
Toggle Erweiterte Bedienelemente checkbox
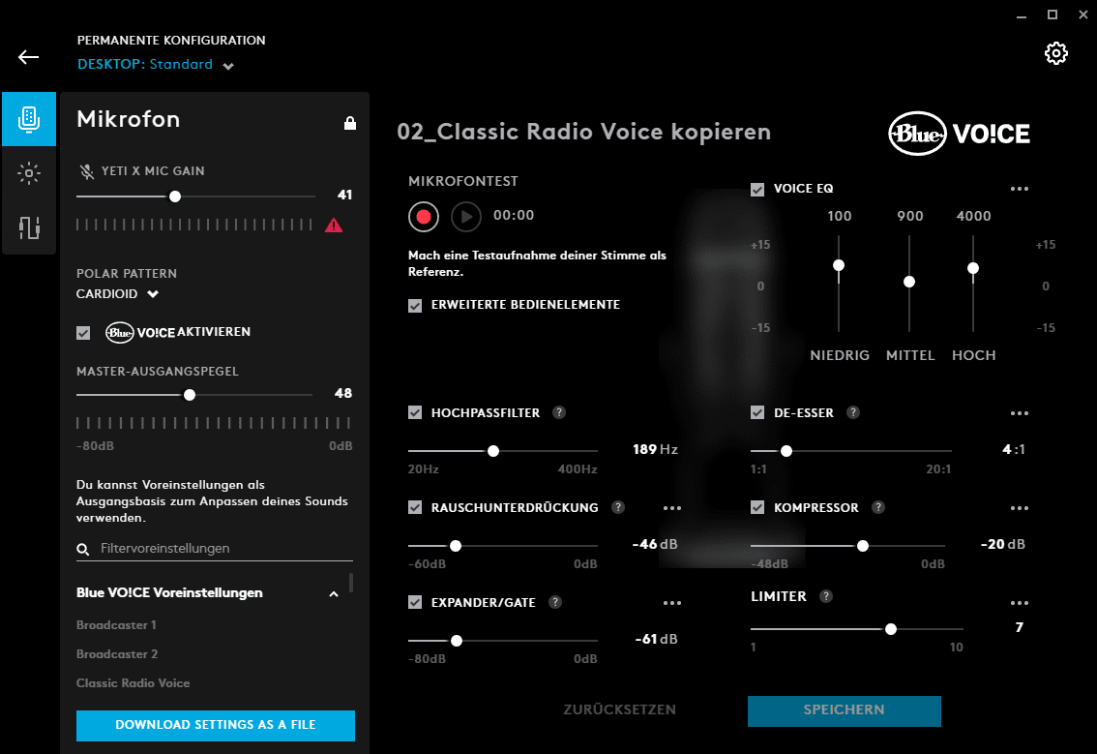tap(415, 305)
